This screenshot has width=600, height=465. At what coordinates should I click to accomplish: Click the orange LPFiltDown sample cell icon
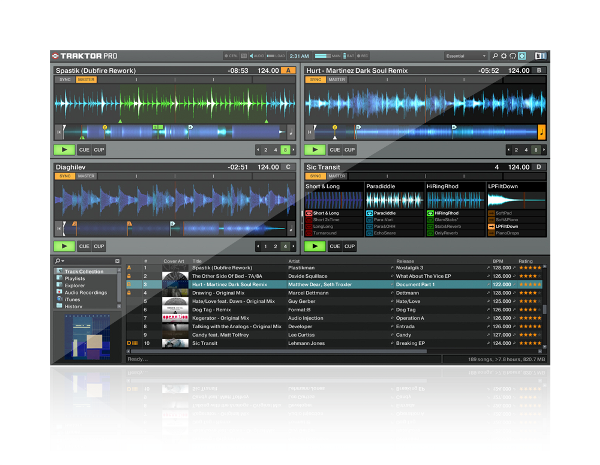[491, 226]
